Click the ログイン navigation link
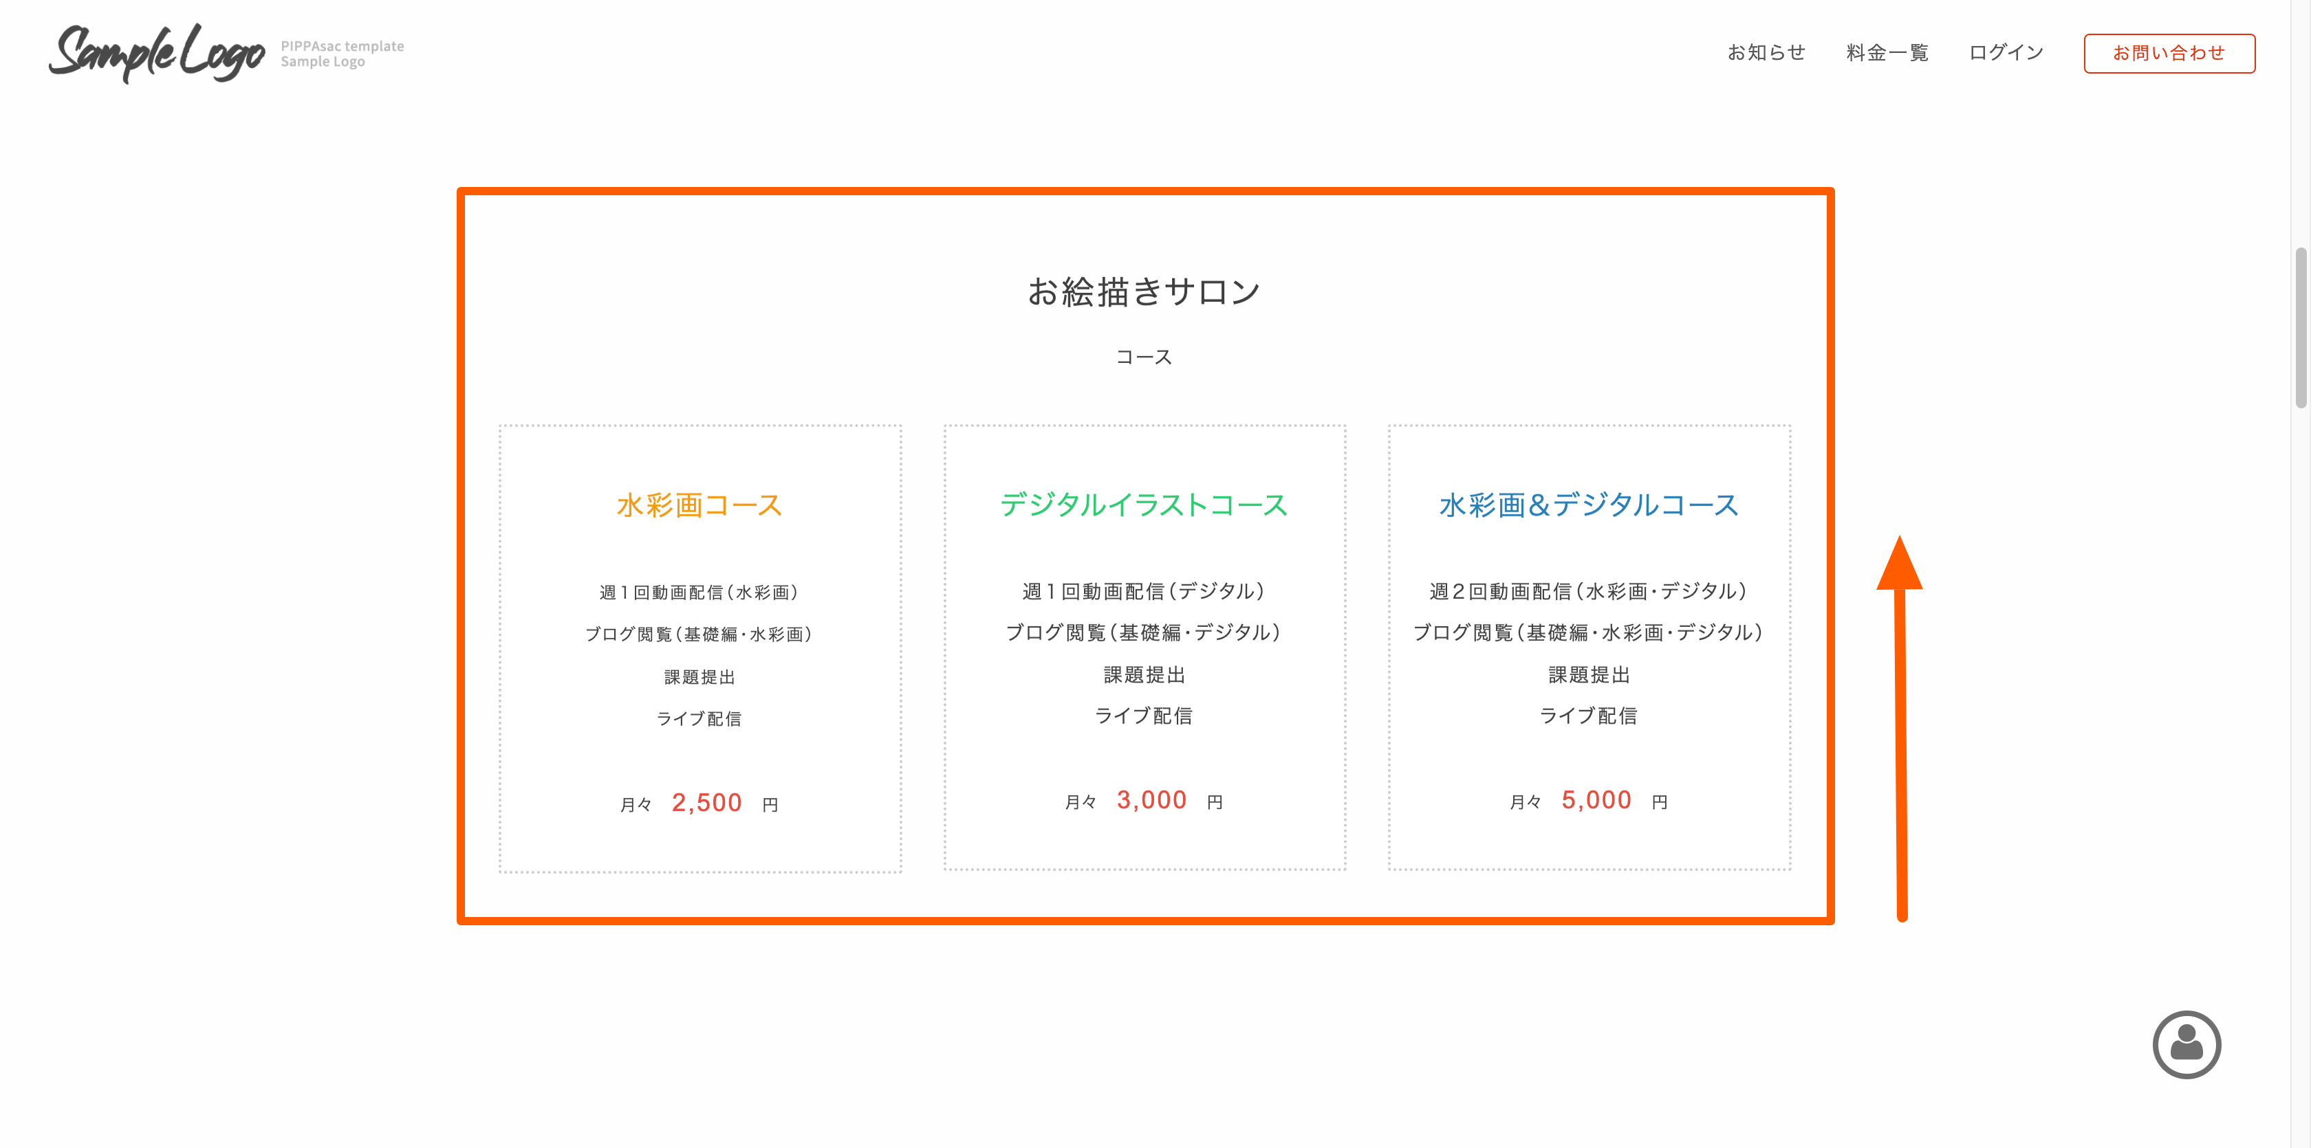Viewport: 2311px width, 1148px height. coord(2005,53)
